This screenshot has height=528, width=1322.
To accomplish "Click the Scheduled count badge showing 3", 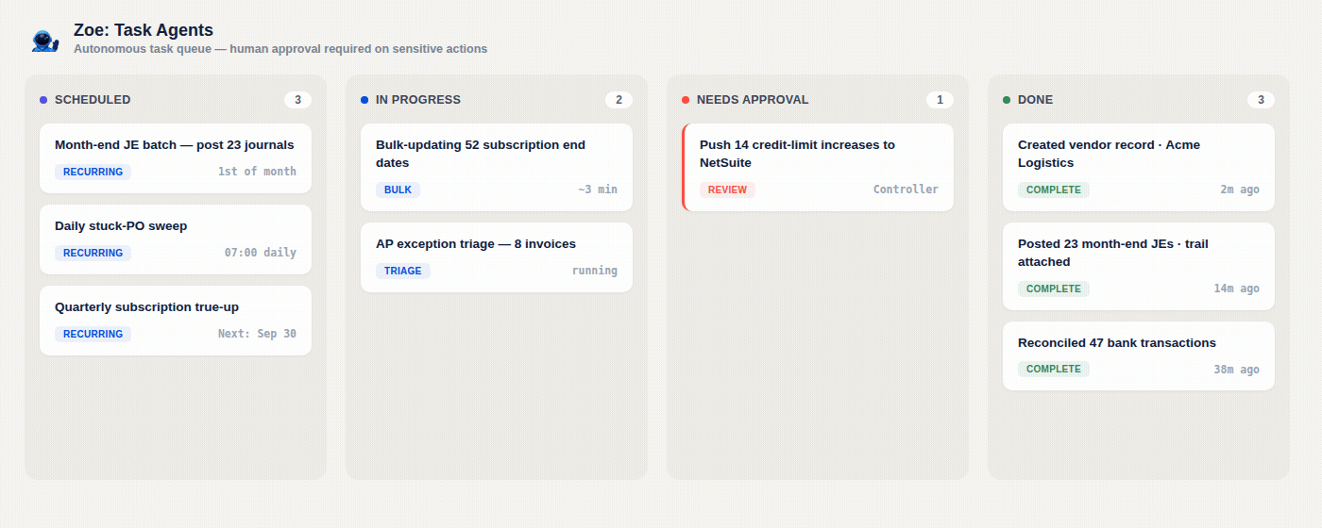I will pos(297,100).
